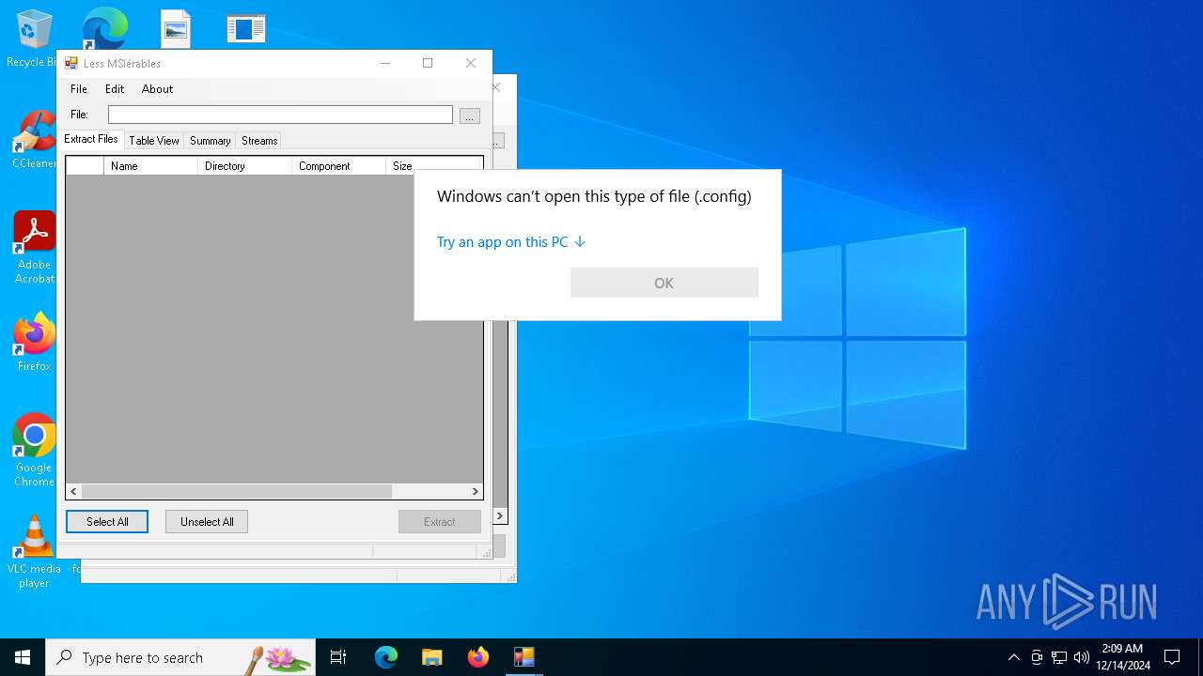This screenshot has height=676, width=1203.
Task: Click the Type here to search box
Action: 180,657
